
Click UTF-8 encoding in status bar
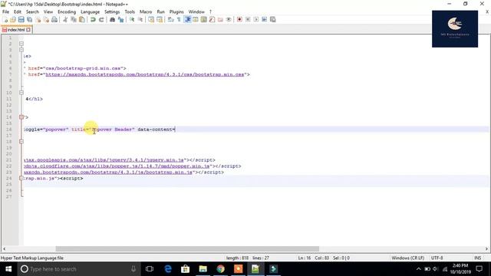click(437, 258)
